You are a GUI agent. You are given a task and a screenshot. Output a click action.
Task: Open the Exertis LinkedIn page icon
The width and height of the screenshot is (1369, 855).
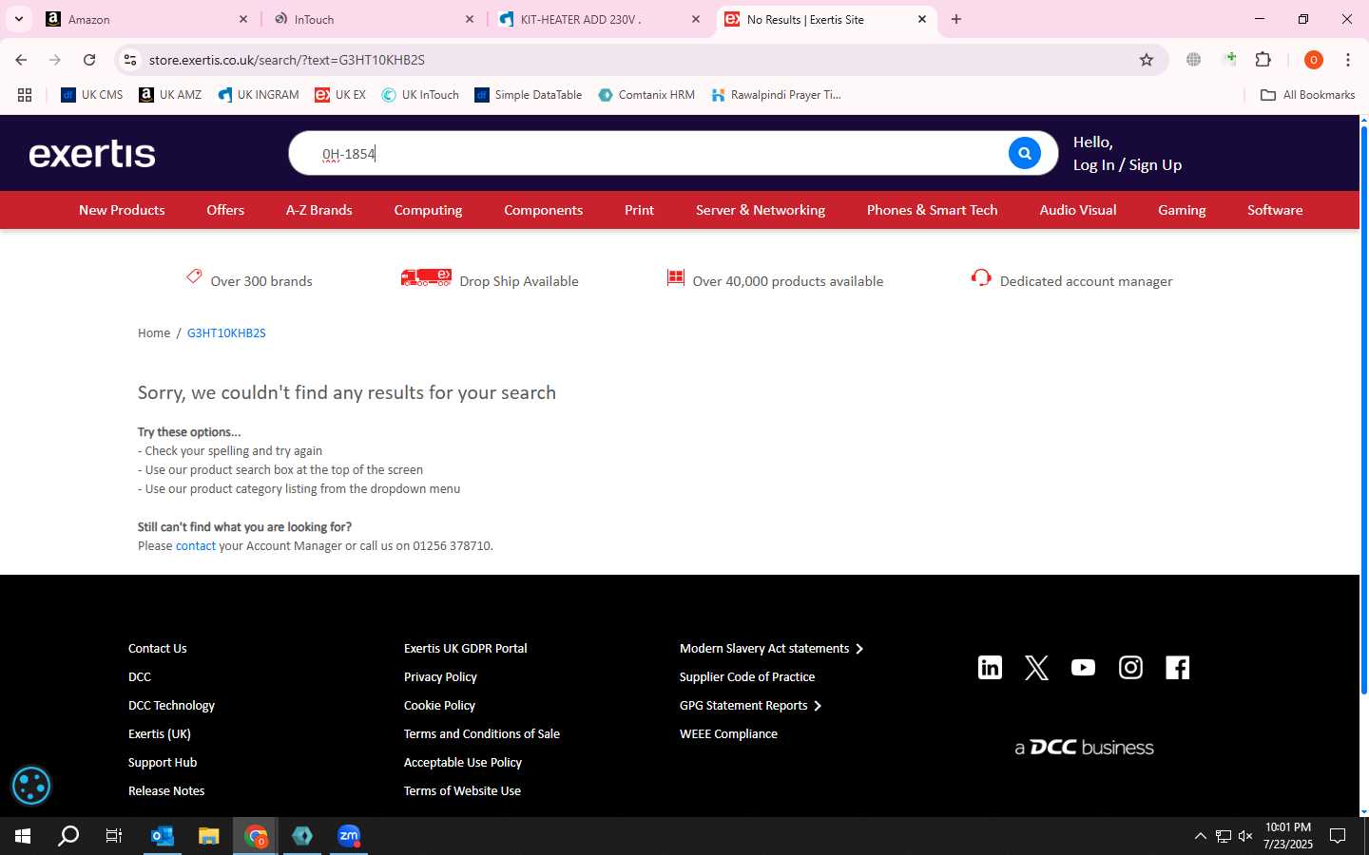click(x=990, y=667)
